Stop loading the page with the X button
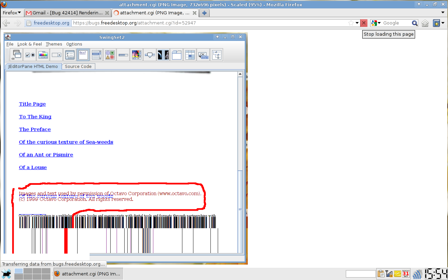The height and width of the screenshot is (280, 448). [x=364, y=23]
